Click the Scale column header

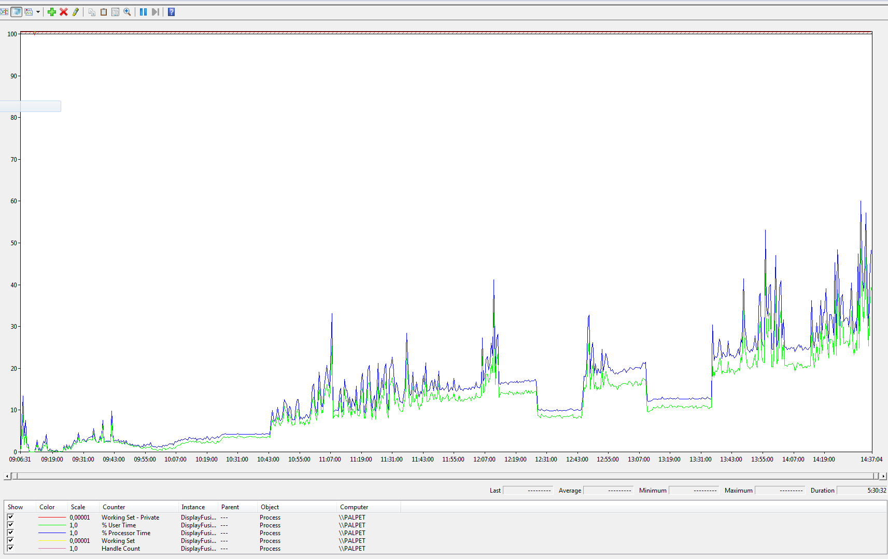click(x=78, y=507)
